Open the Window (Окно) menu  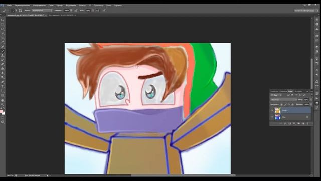108,6
